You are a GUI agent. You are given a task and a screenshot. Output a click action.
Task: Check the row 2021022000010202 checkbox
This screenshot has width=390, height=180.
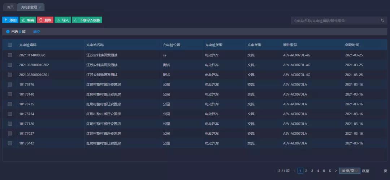[10, 65]
